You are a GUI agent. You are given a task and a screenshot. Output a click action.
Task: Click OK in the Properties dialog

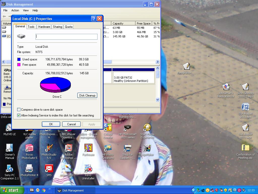coord(51,124)
